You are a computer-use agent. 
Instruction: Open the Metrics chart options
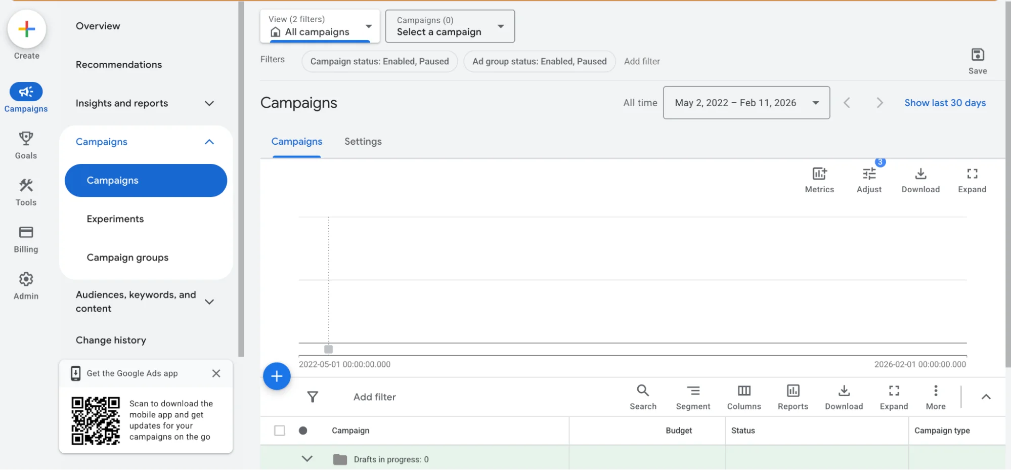point(819,179)
